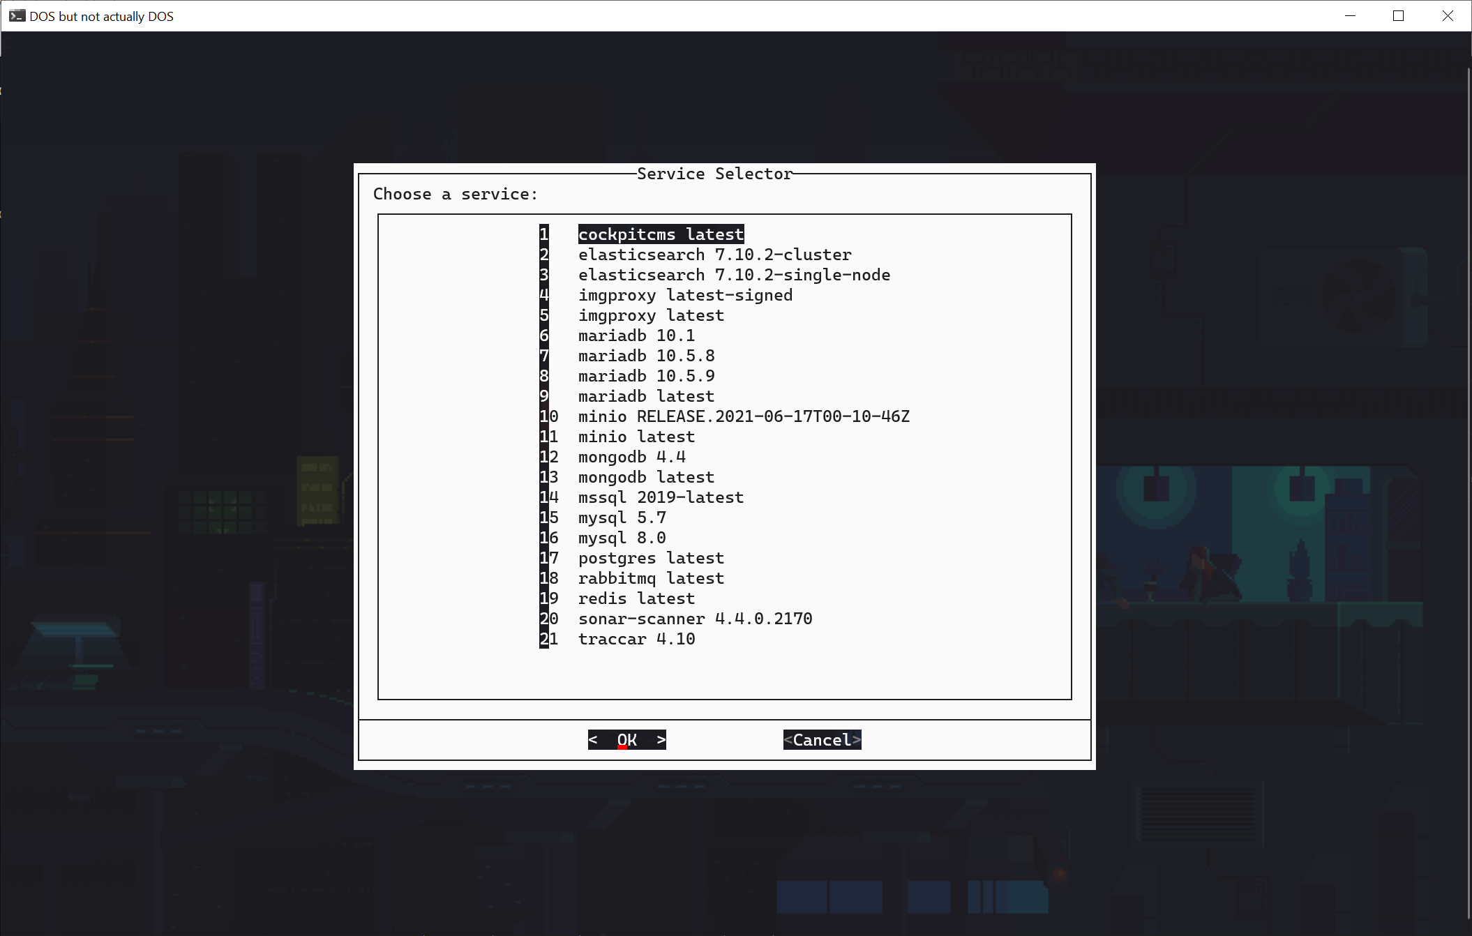The width and height of the screenshot is (1472, 936).
Task: Select postgres latest entry
Action: [651, 558]
